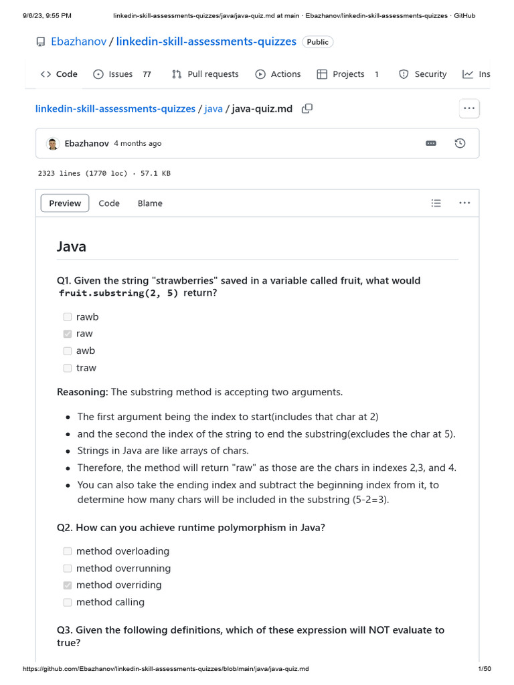Open the document outline list icon
Image resolution: width=514 pixels, height=685 pixels.
(x=436, y=203)
